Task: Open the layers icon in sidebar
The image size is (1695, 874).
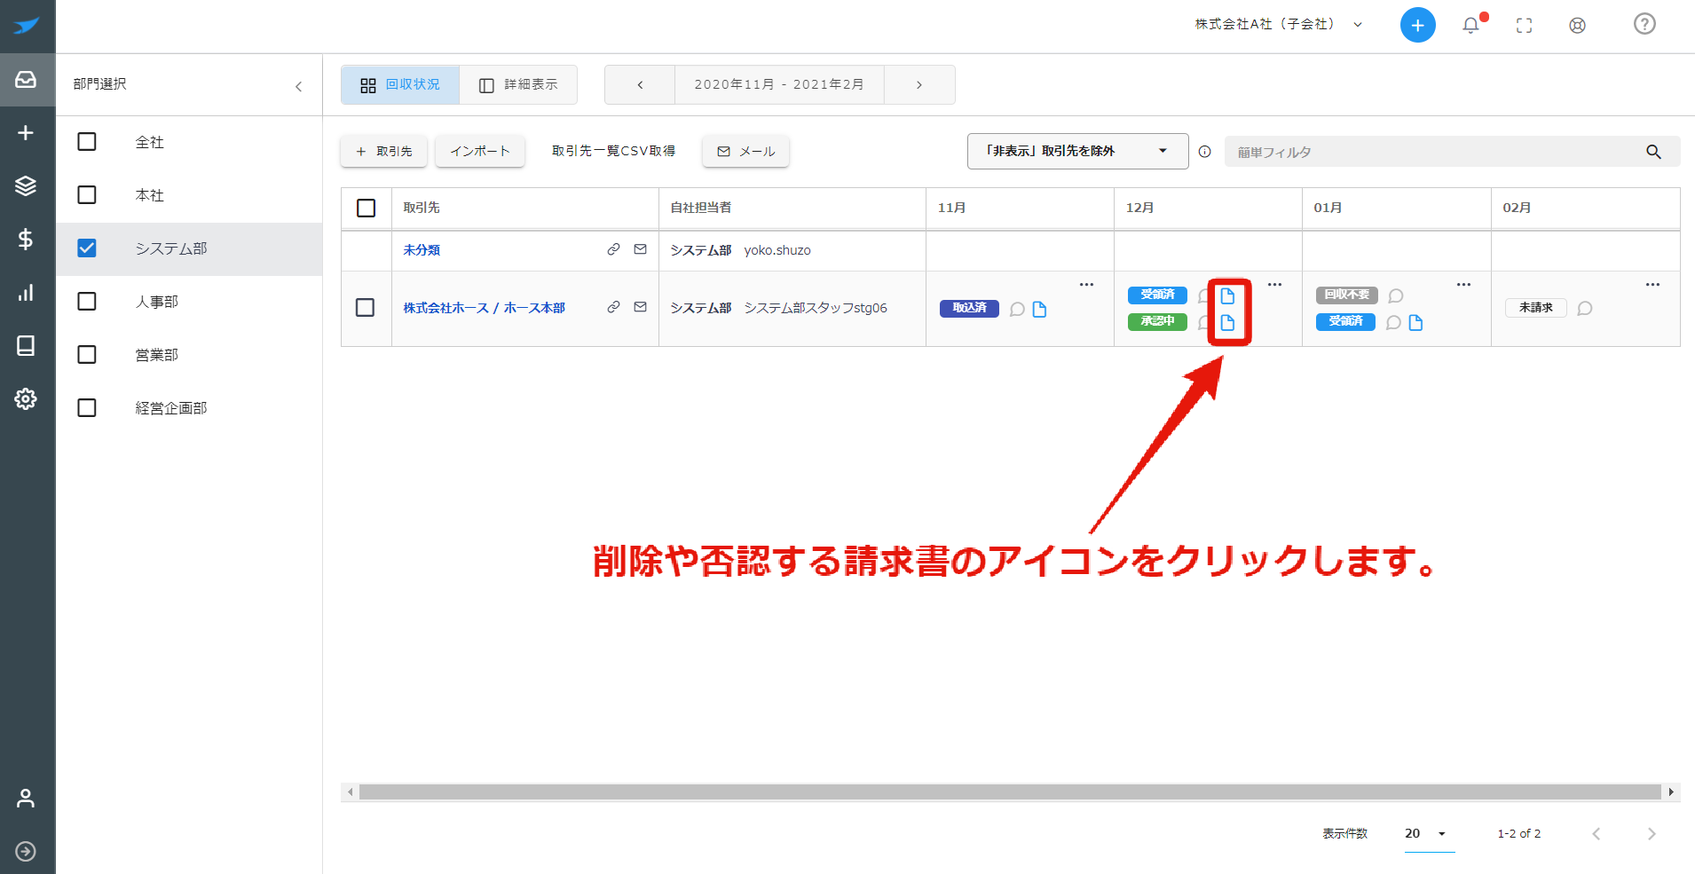Action: tap(26, 185)
